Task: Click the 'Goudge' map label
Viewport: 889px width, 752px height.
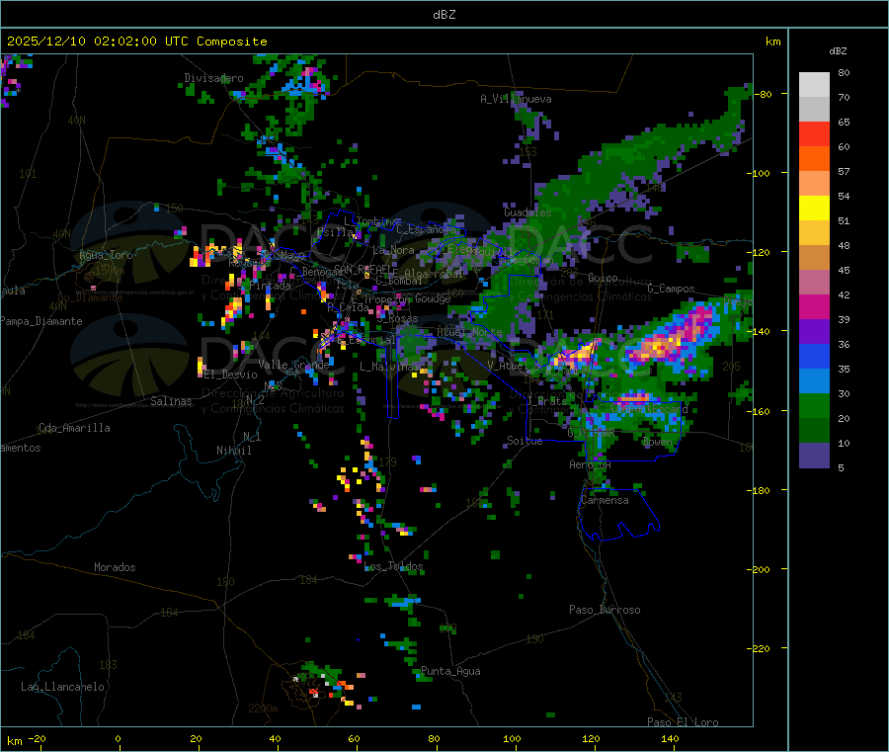Action: pos(434,298)
